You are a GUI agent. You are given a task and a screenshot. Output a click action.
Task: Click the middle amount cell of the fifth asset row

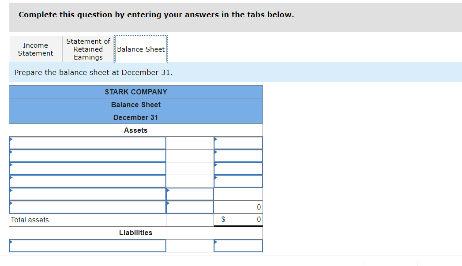[190, 194]
